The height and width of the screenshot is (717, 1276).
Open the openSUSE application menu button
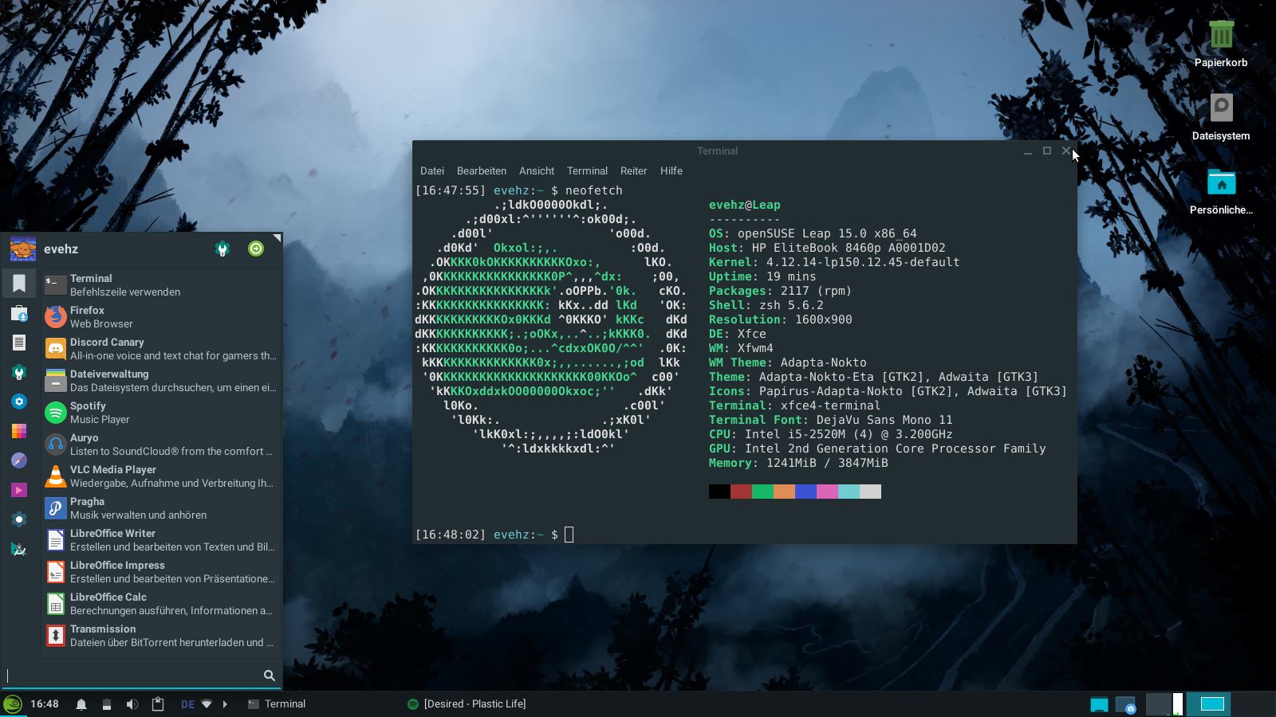[x=13, y=704]
